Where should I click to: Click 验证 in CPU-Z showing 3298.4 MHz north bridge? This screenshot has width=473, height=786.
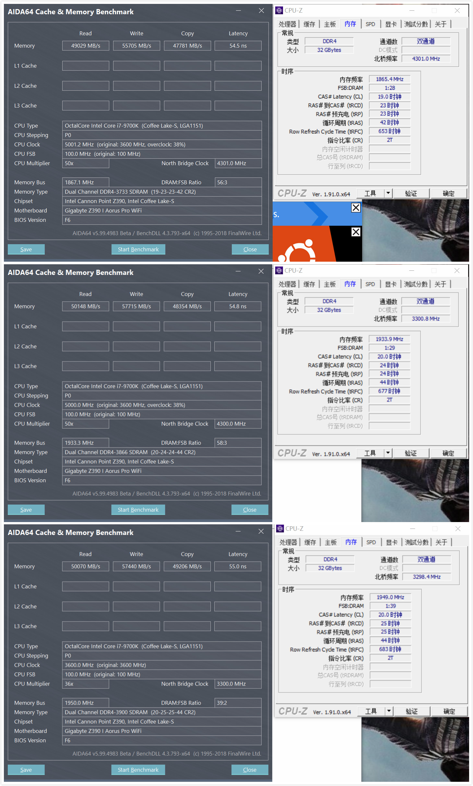click(x=411, y=711)
